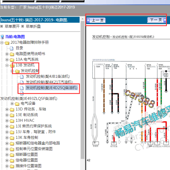Click folder icon of 13A 电气系统
Viewport: 170px width, 170px height.
pyautogui.click(x=12, y=60)
